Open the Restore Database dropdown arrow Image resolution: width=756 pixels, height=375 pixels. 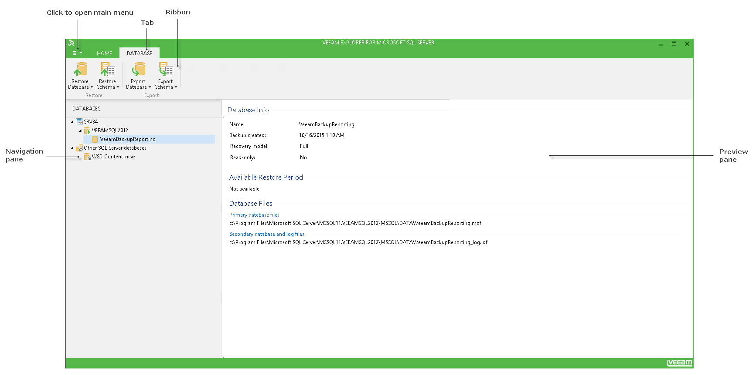[x=92, y=87]
